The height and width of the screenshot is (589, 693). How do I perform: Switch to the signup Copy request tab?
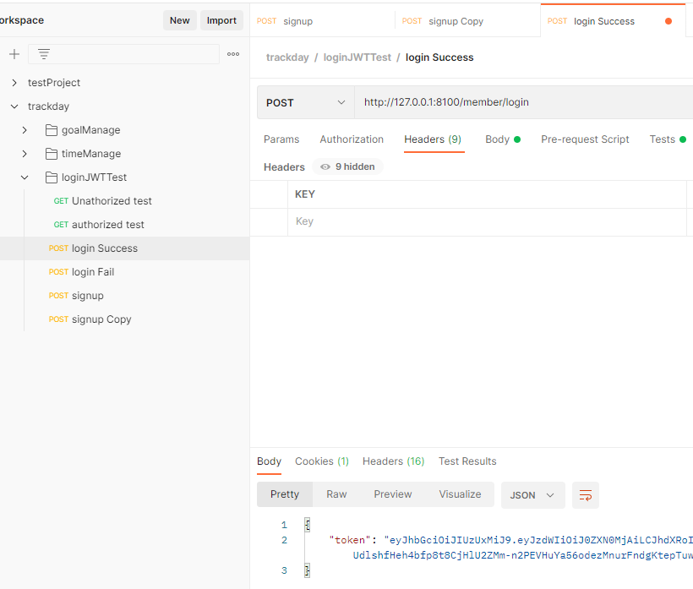[467, 21]
